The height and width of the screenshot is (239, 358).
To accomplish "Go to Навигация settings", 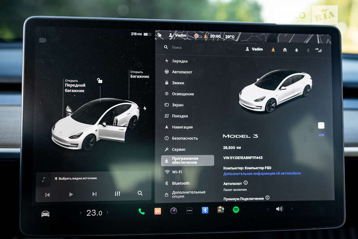I will (179, 127).
